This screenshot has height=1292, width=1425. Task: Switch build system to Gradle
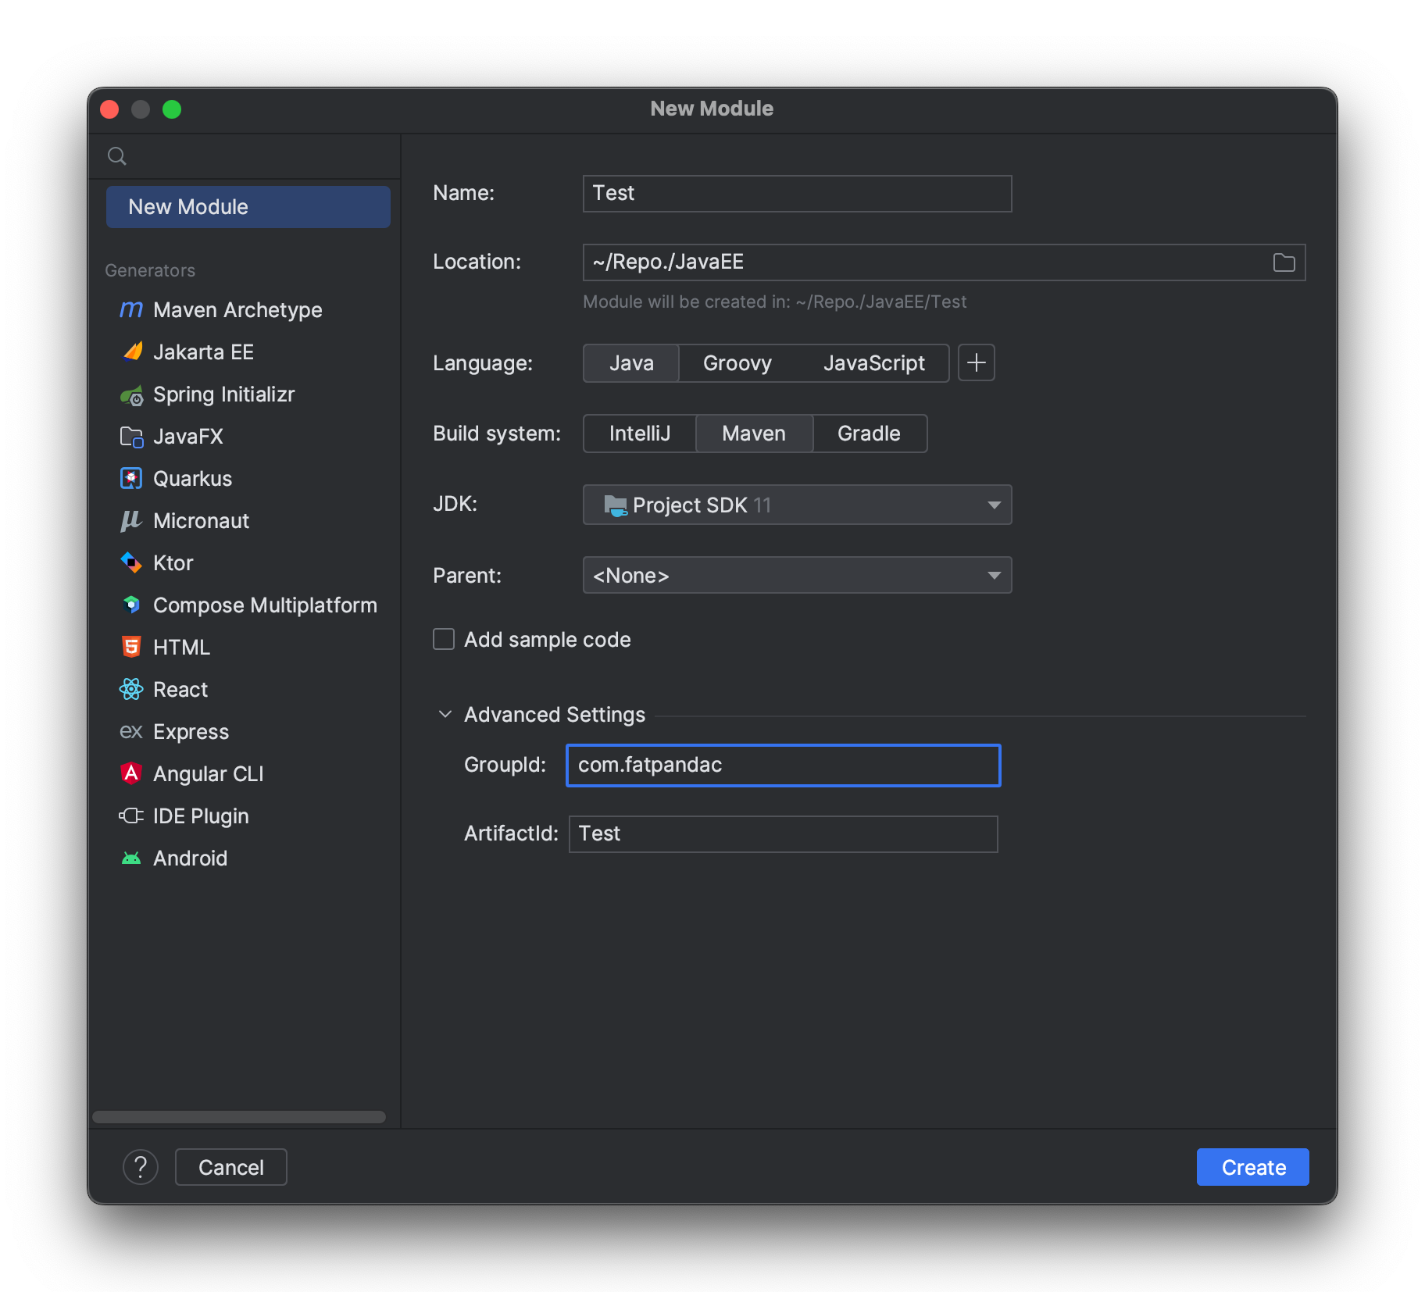(869, 434)
